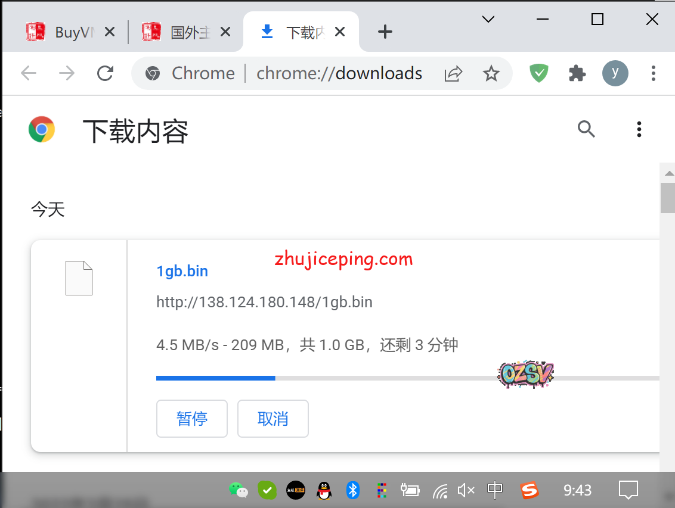Open the Bluetooth tray icon
The image size is (675, 508).
click(x=353, y=490)
